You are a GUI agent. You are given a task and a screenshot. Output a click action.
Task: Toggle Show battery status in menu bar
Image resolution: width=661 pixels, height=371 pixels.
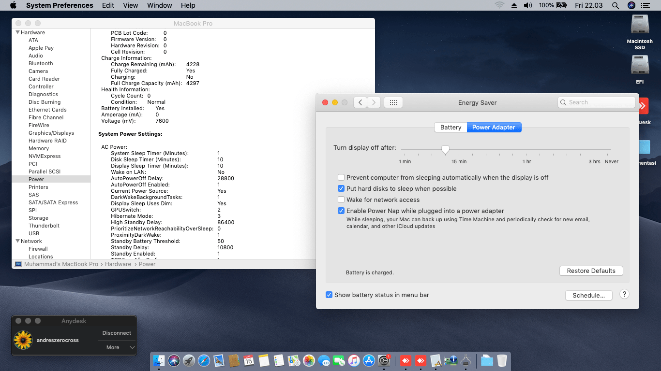[329, 295]
